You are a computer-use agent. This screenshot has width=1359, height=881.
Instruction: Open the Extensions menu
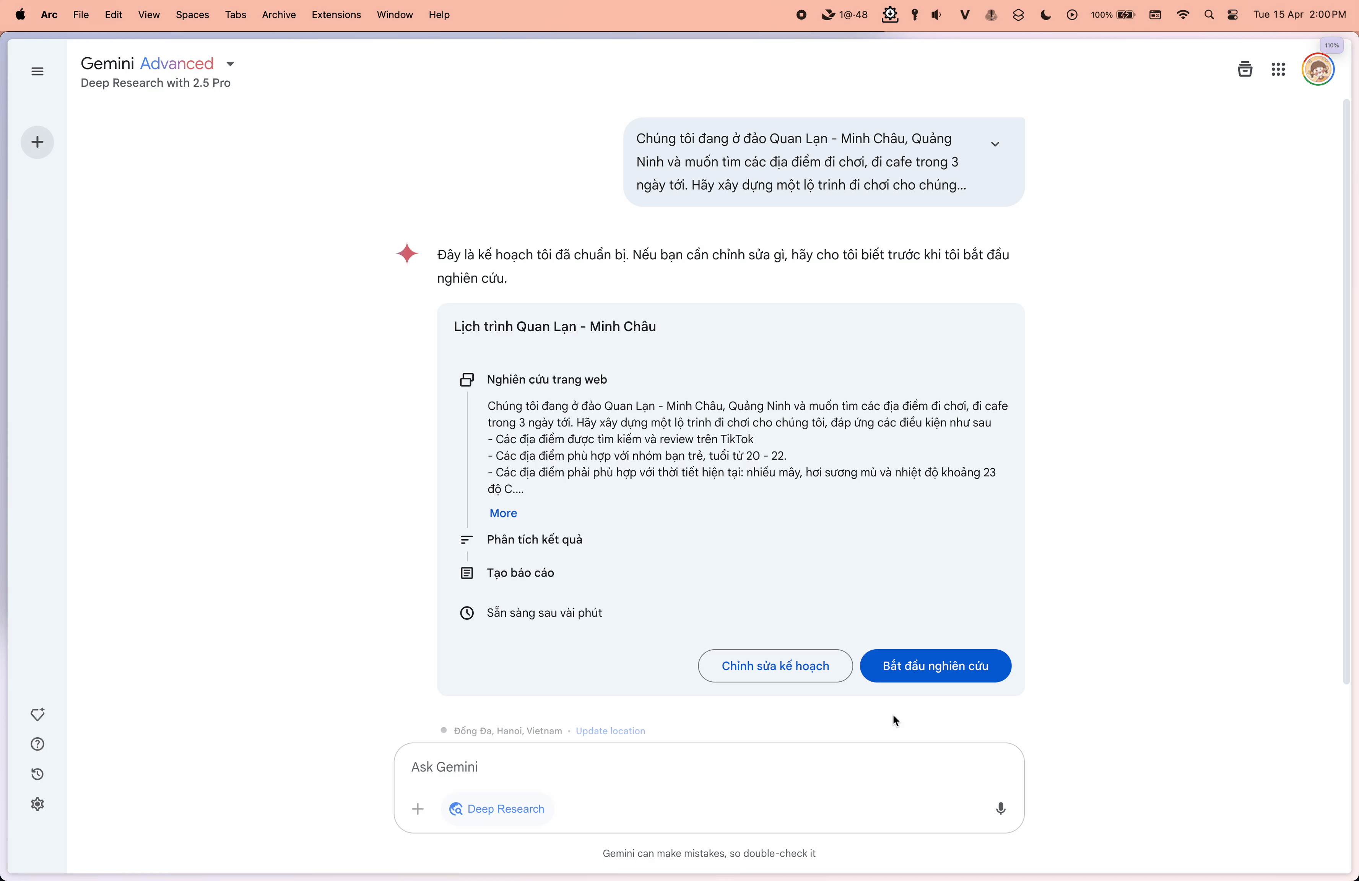coord(336,15)
